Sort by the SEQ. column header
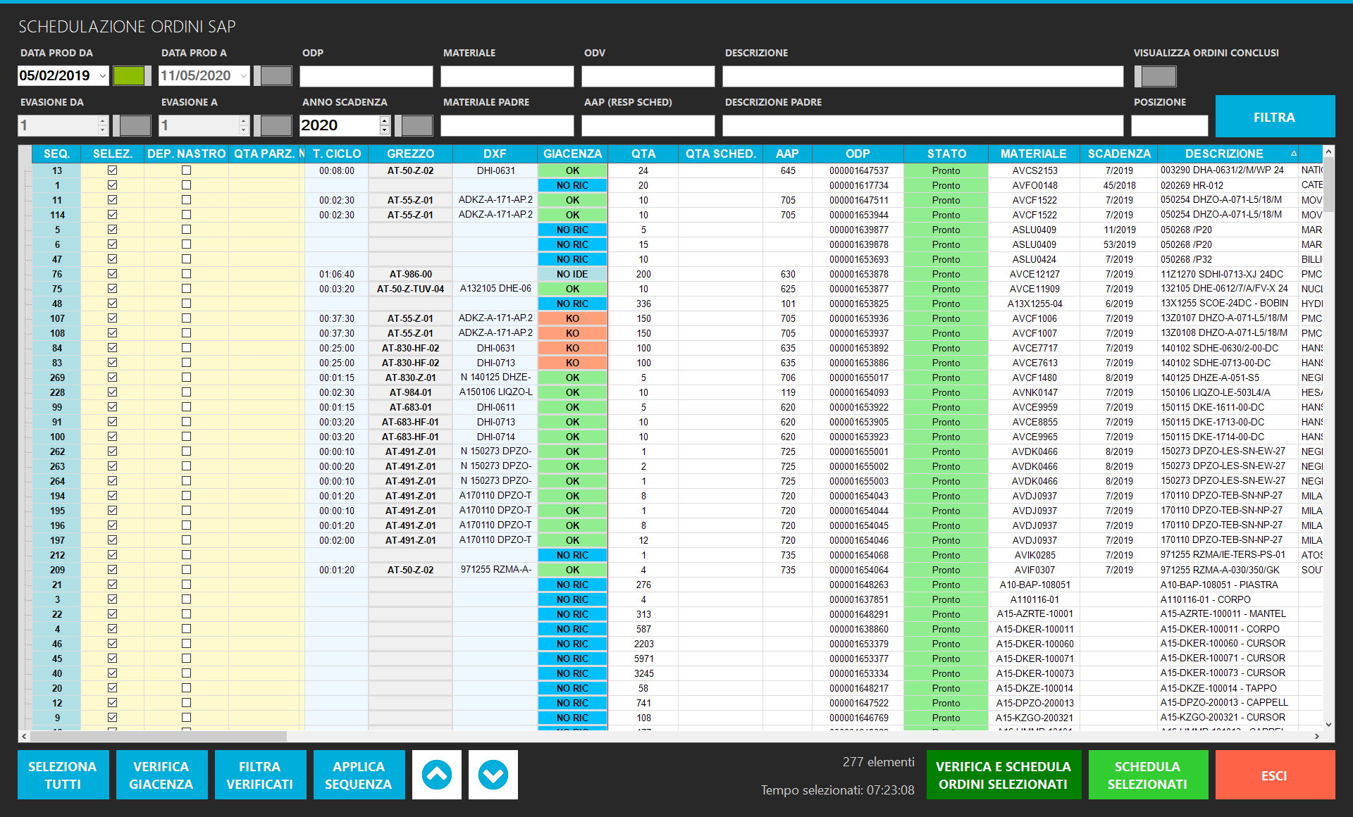The width and height of the screenshot is (1353, 817). 56,154
